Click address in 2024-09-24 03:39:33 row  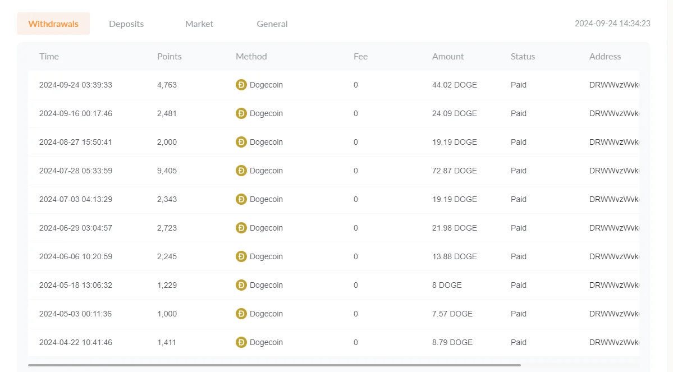(x=614, y=85)
